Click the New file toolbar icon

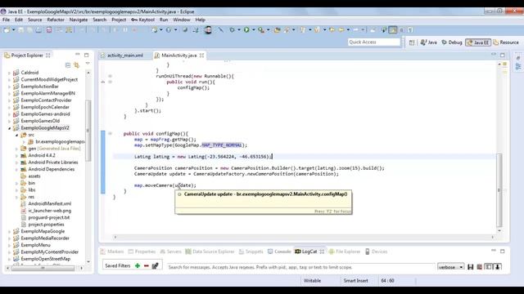pos(7,30)
